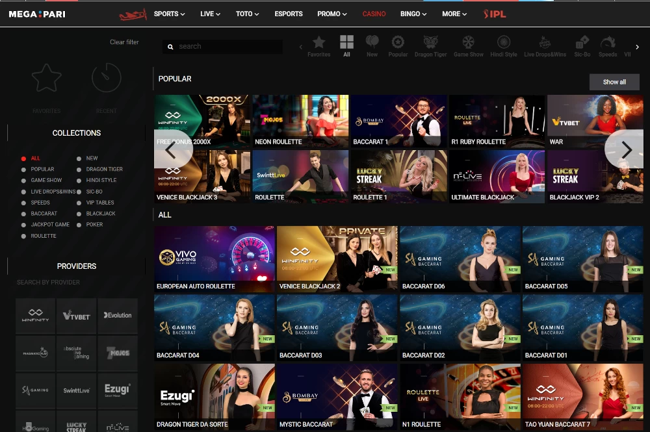Click the search magnifier icon
This screenshot has width=650, height=432.
pos(170,47)
